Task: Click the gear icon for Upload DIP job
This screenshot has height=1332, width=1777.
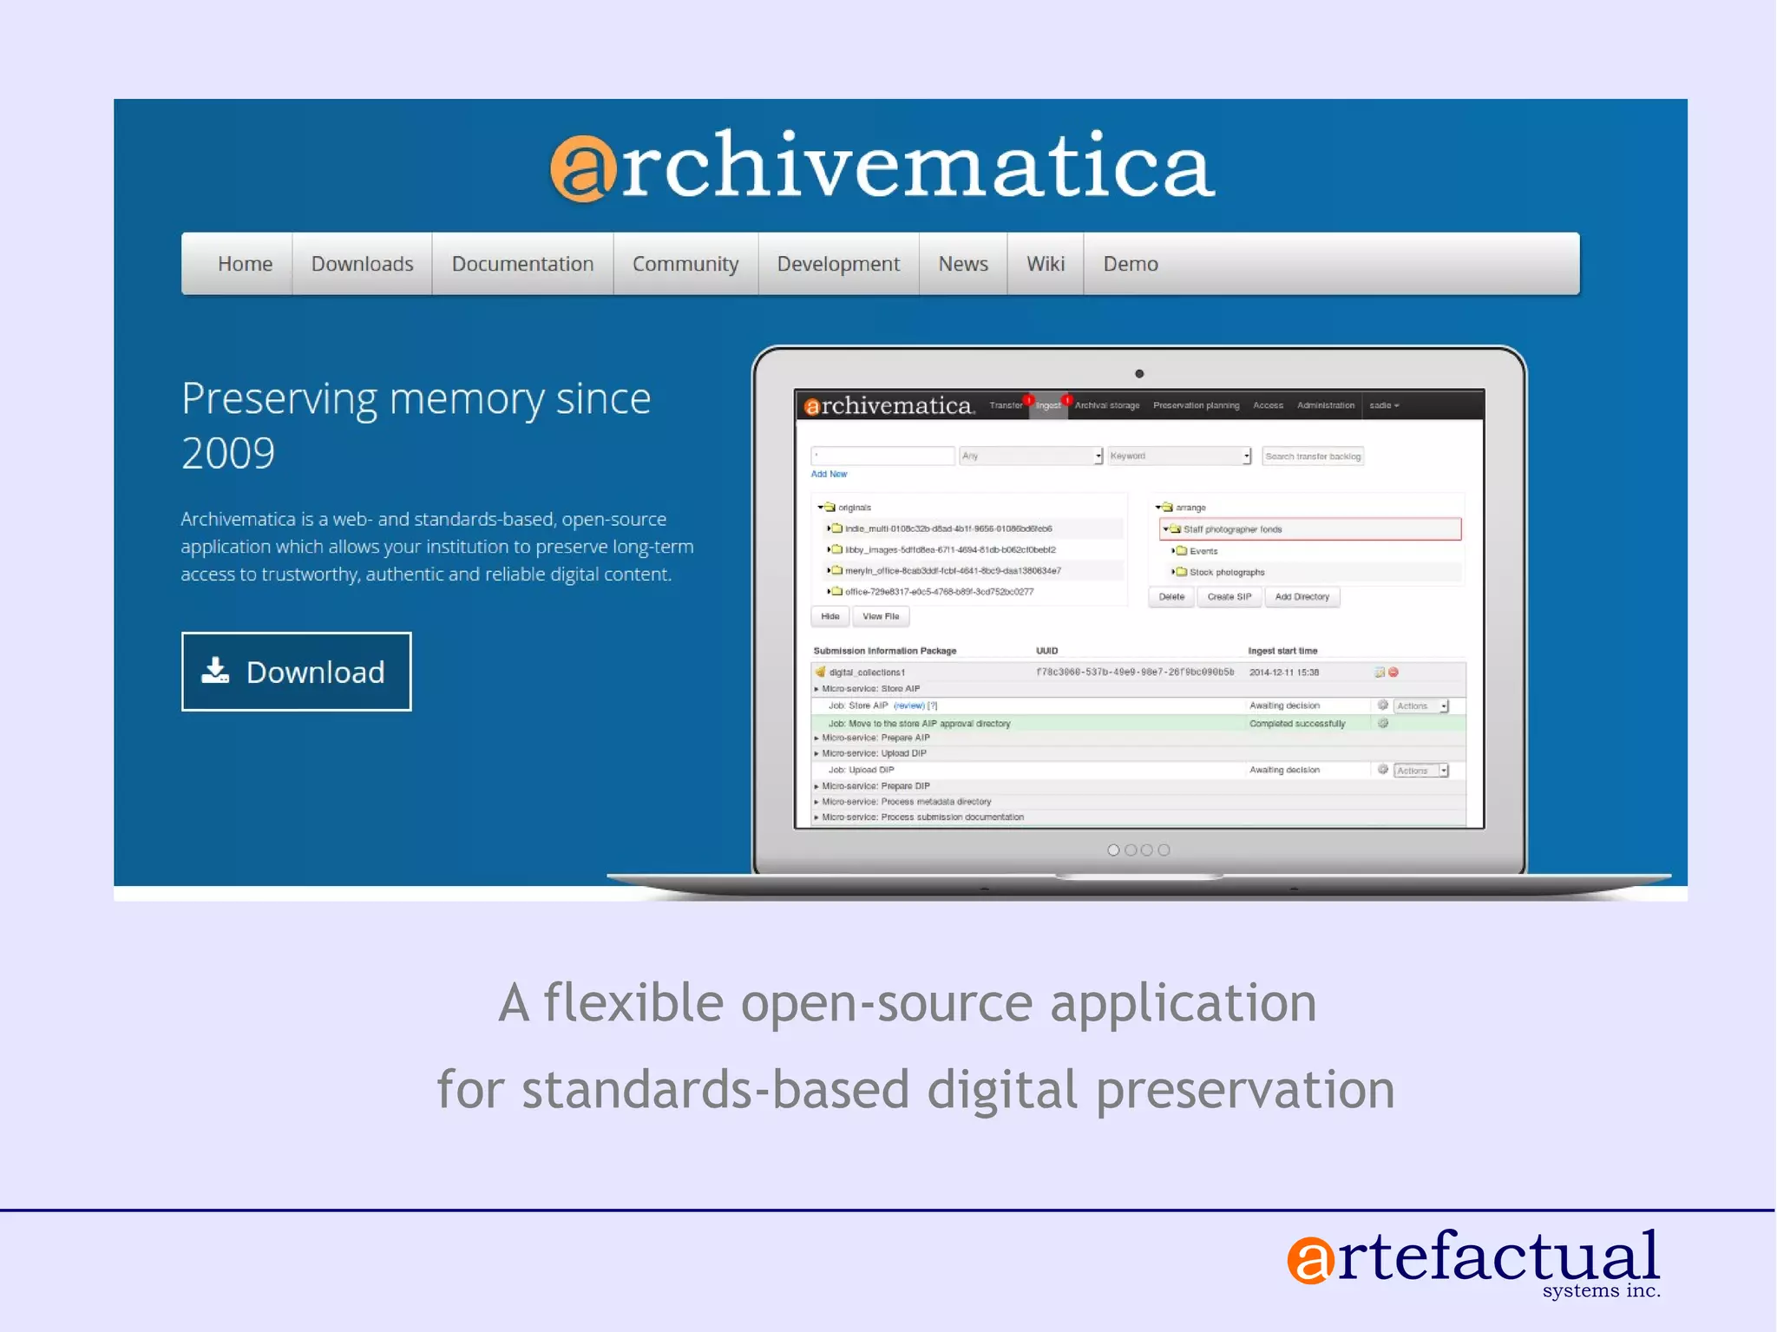Action: click(x=1383, y=769)
